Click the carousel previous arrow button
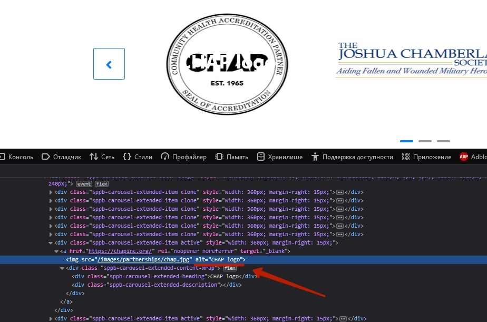 [109, 64]
